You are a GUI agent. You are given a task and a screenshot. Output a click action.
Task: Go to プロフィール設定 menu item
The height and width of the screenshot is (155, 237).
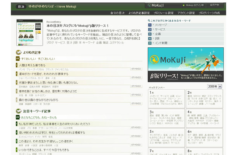click(164, 13)
